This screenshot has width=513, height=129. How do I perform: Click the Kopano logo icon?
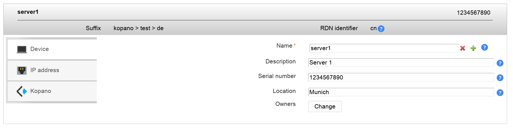[22, 91]
